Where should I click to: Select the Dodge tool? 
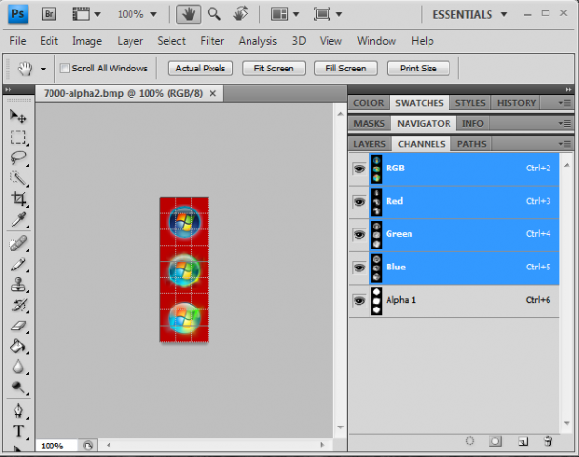click(x=18, y=387)
